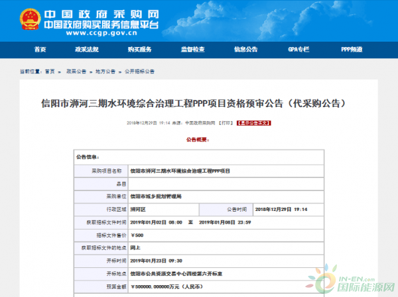
Task: Open 公开招标公告 breadcrumb link
Action: click(139, 71)
